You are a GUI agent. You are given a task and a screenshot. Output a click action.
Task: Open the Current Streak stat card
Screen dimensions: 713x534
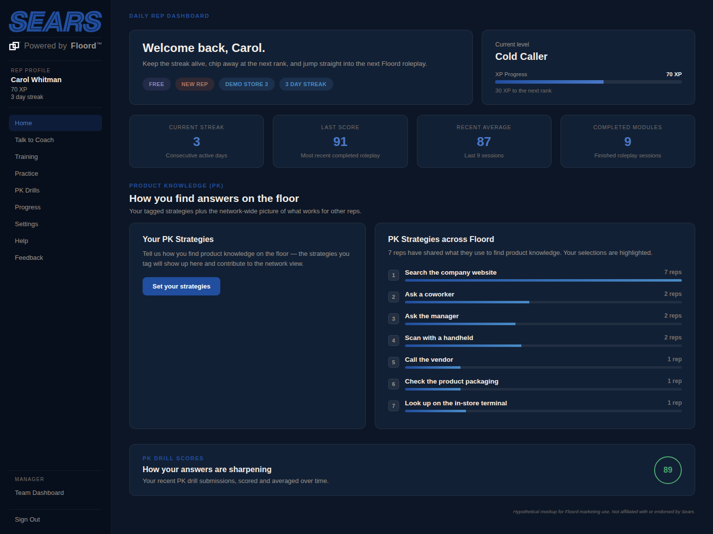pyautogui.click(x=197, y=142)
